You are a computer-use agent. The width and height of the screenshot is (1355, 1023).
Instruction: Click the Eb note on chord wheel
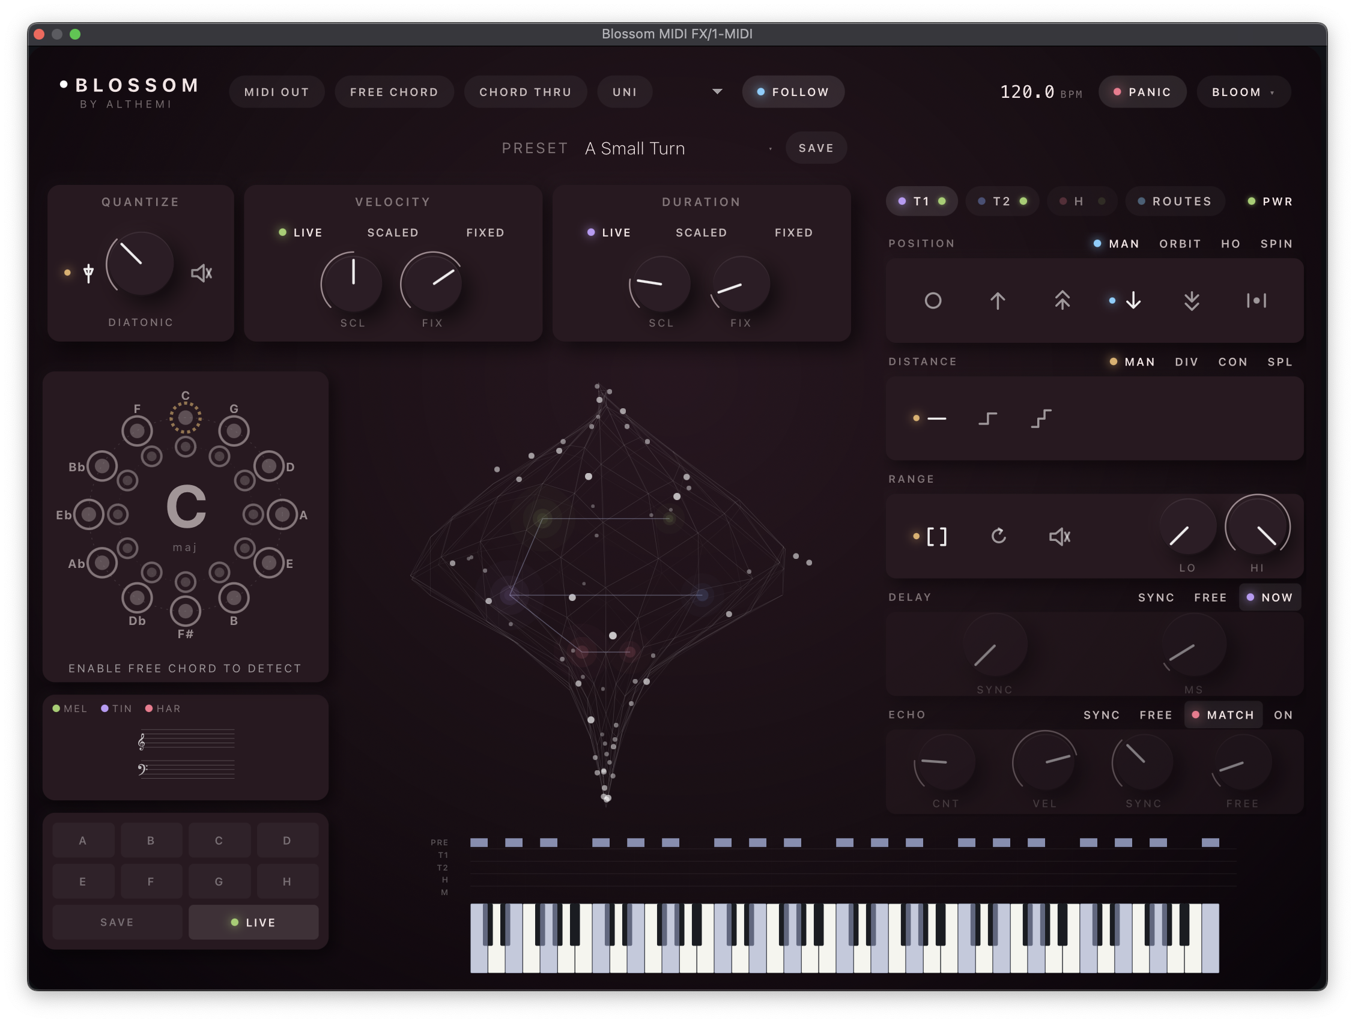coord(89,515)
